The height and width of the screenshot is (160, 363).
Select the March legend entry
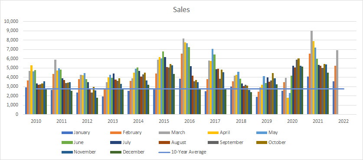pos(172,132)
